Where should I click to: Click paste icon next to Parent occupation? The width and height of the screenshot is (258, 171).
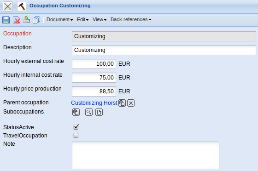(122, 103)
